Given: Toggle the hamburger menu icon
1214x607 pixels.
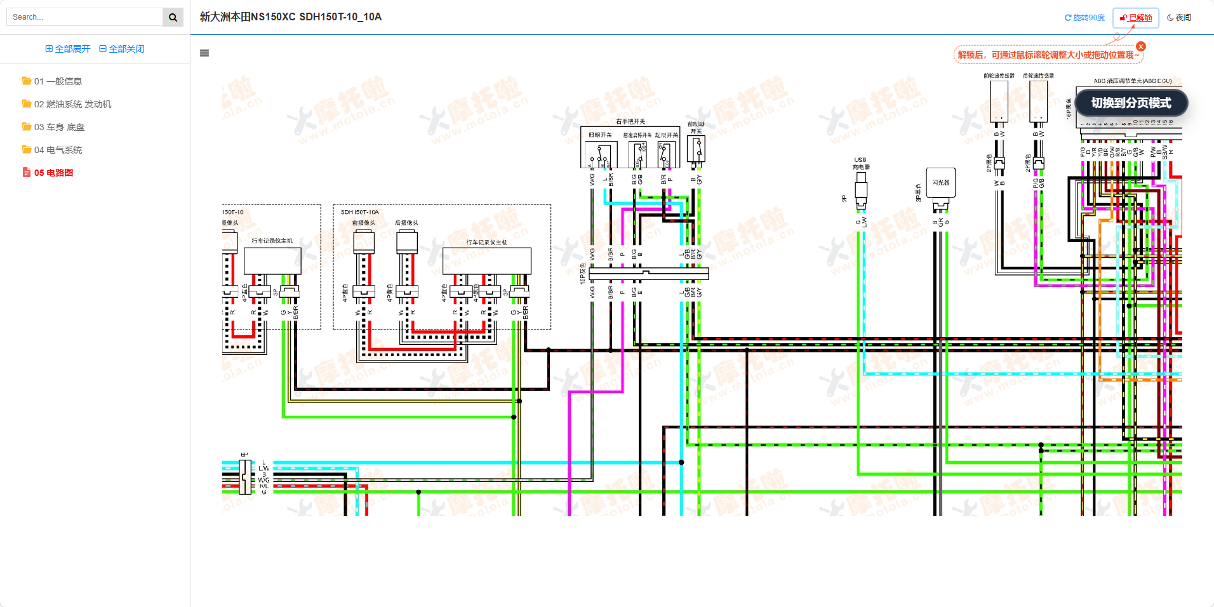Looking at the screenshot, I should [x=204, y=53].
